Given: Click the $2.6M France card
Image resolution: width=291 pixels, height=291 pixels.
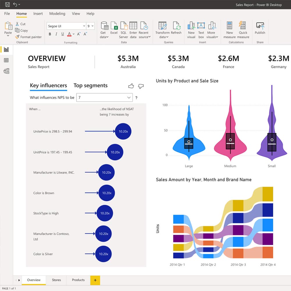Looking at the screenshot, I should [228, 62].
